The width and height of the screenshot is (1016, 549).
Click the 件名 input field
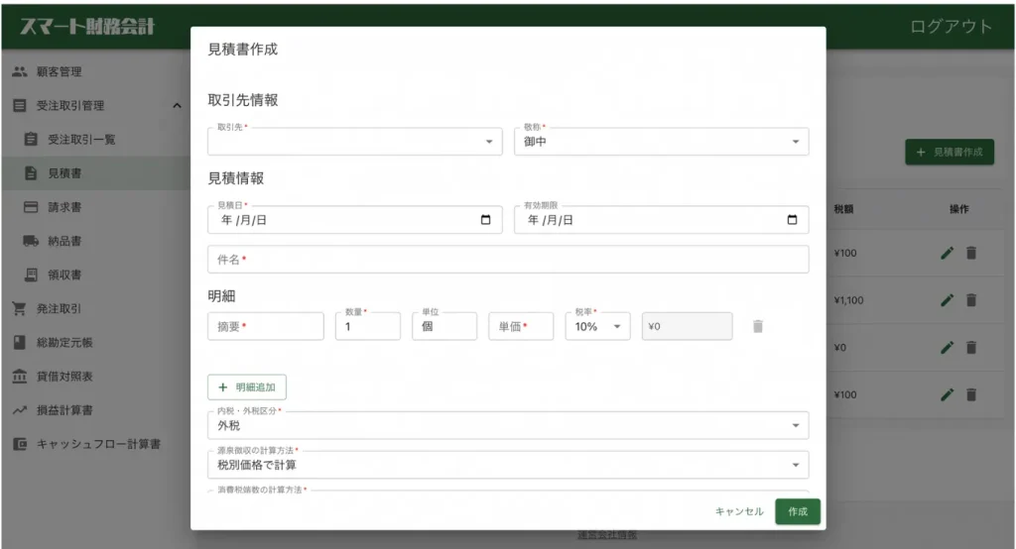tap(508, 260)
